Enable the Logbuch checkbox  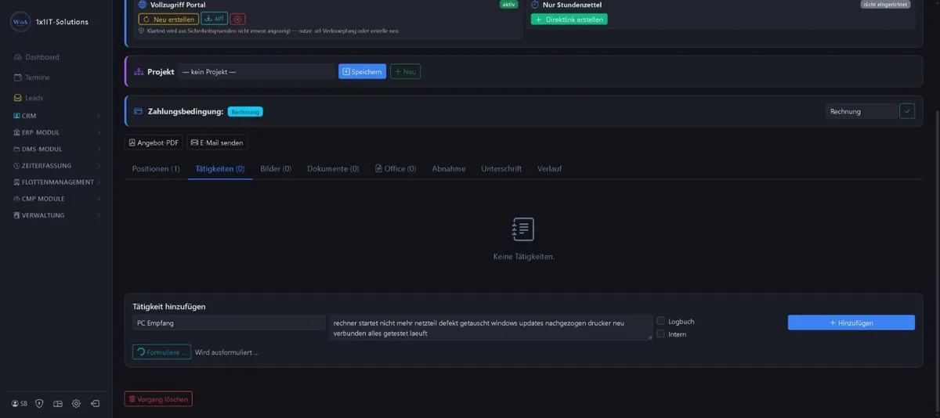[x=661, y=321]
